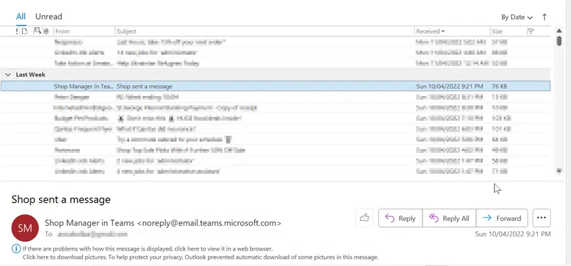Collapse the Last Week group

(7, 75)
